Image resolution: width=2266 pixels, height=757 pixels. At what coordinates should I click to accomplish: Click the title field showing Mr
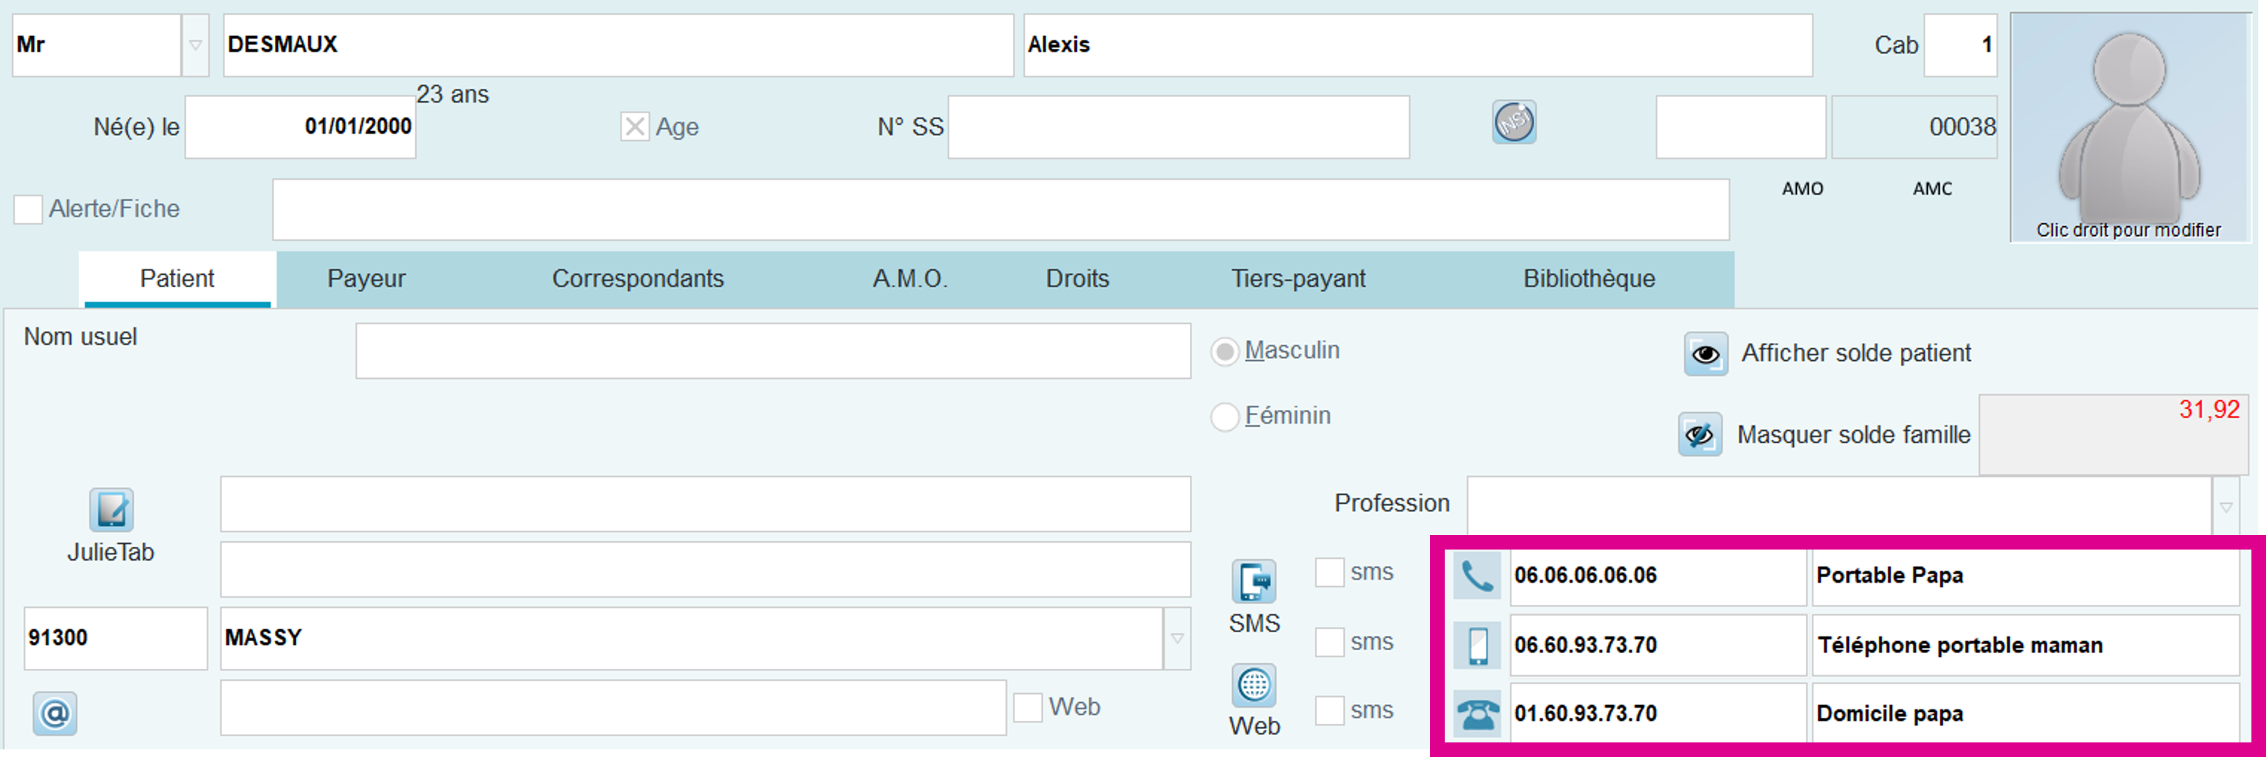coord(96,45)
